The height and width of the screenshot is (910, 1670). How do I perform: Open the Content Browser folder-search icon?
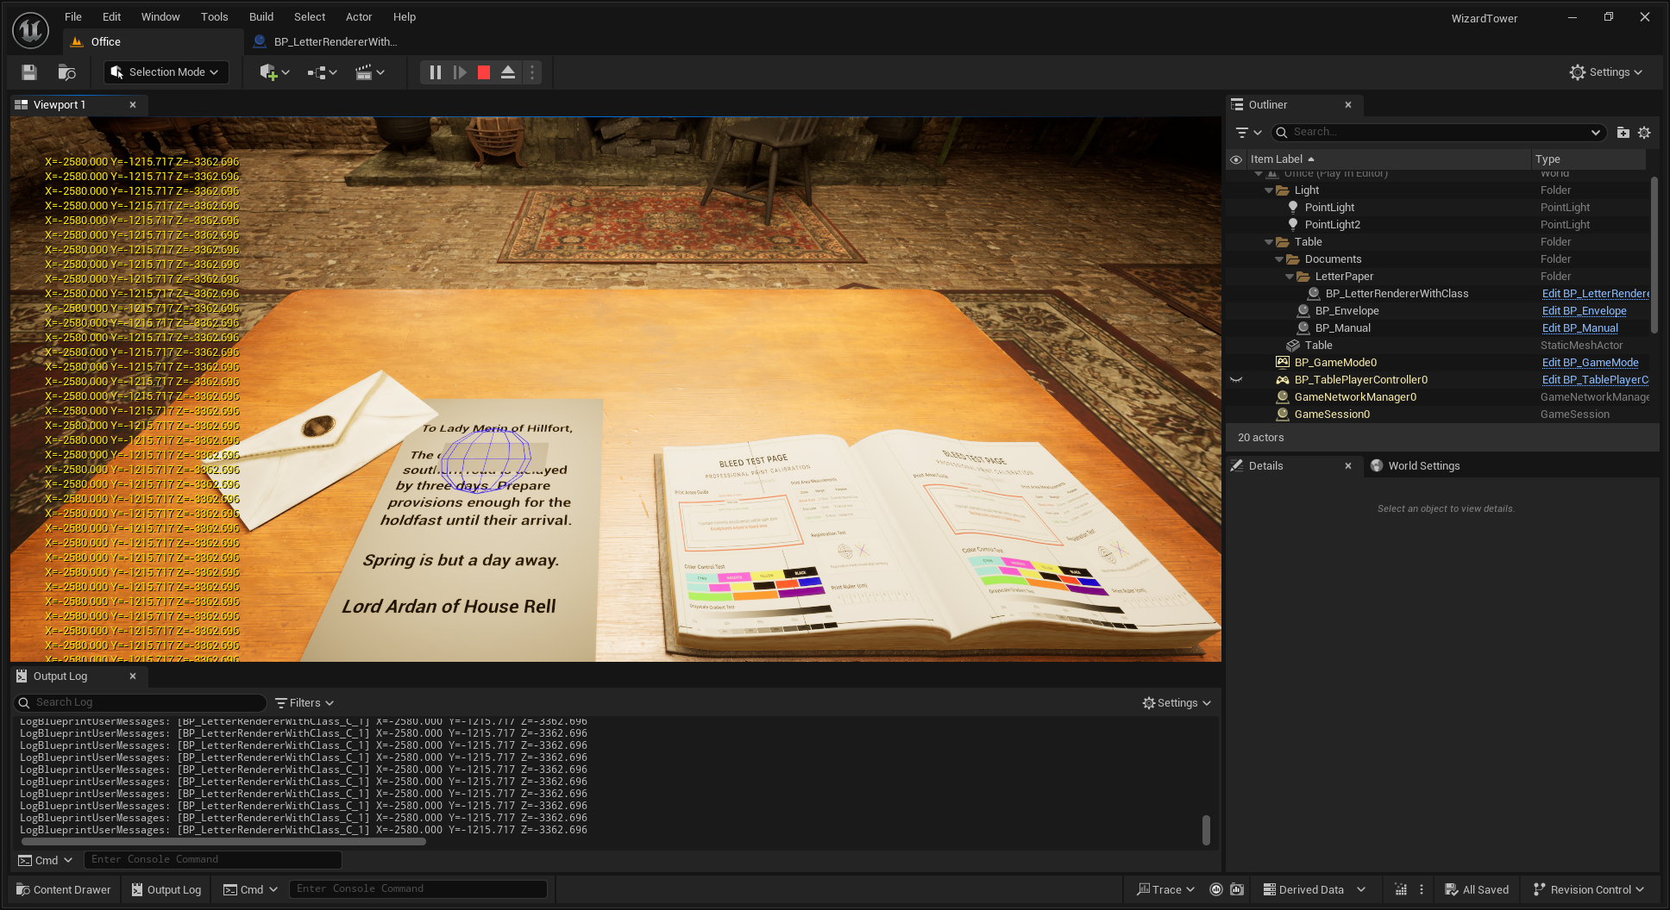[66, 72]
